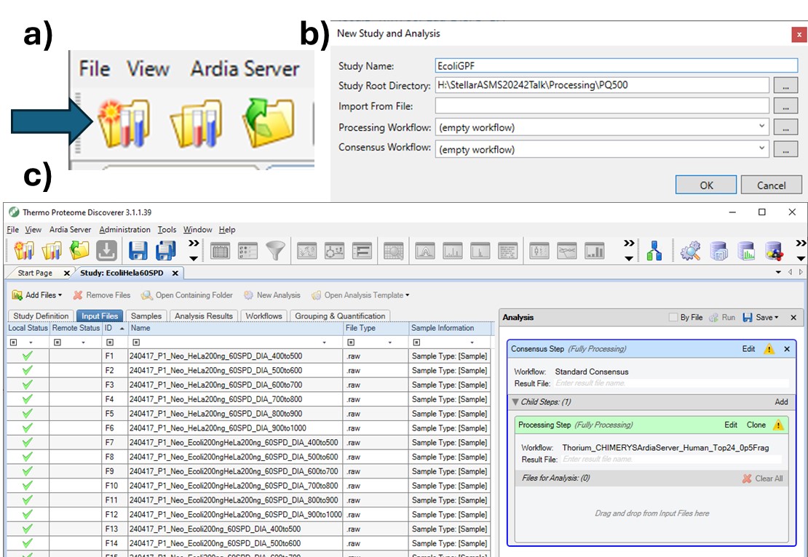
Task: Click the gray download arrow toolbar icon
Action: tap(106, 251)
